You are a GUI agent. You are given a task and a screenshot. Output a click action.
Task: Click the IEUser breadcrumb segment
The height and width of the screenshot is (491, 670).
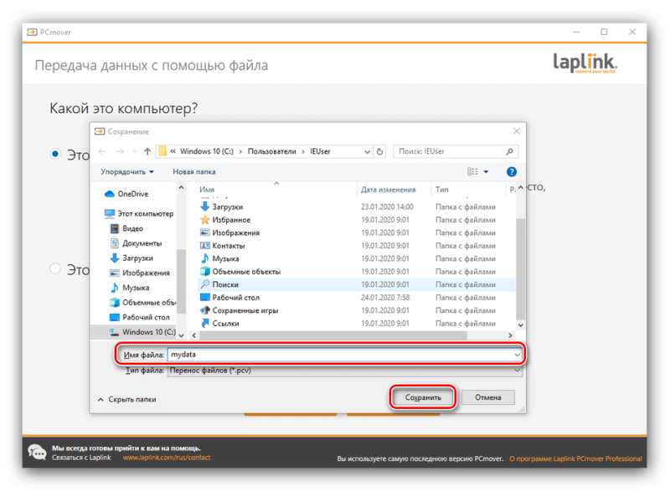click(x=320, y=151)
